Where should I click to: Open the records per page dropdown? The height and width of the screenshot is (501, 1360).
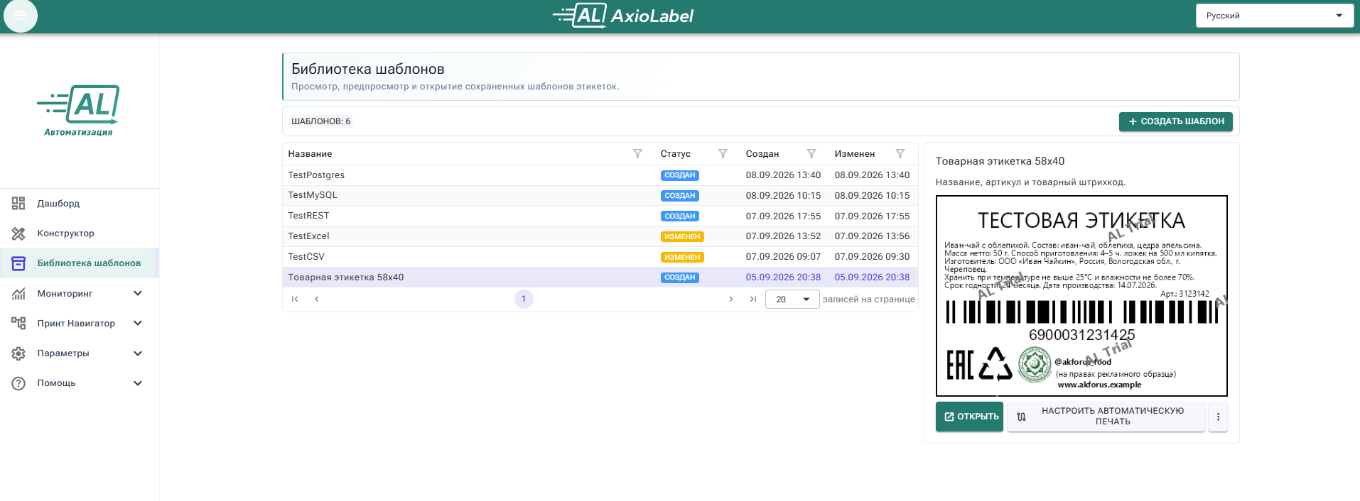pos(792,299)
